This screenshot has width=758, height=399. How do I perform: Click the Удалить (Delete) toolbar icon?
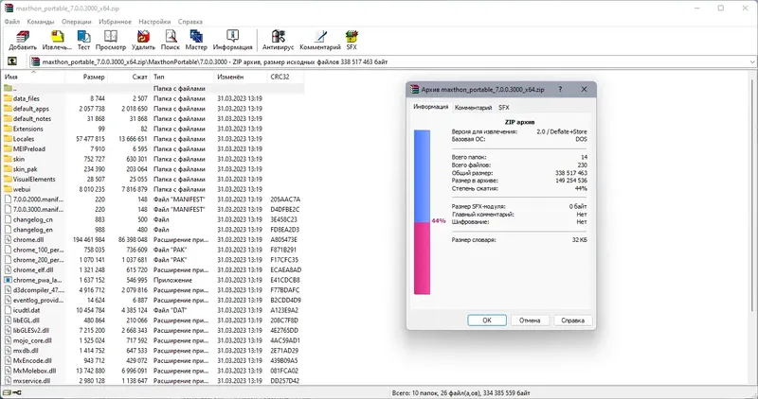143,40
